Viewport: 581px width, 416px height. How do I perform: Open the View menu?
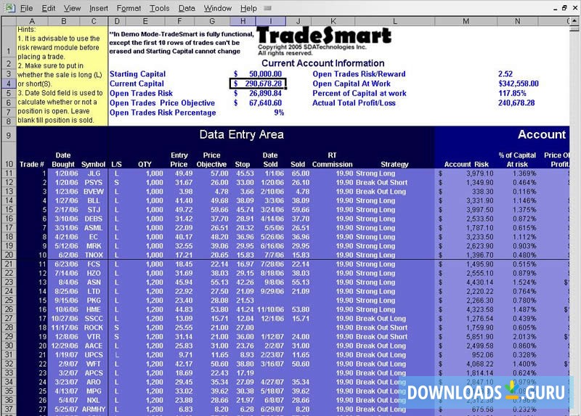72,8
